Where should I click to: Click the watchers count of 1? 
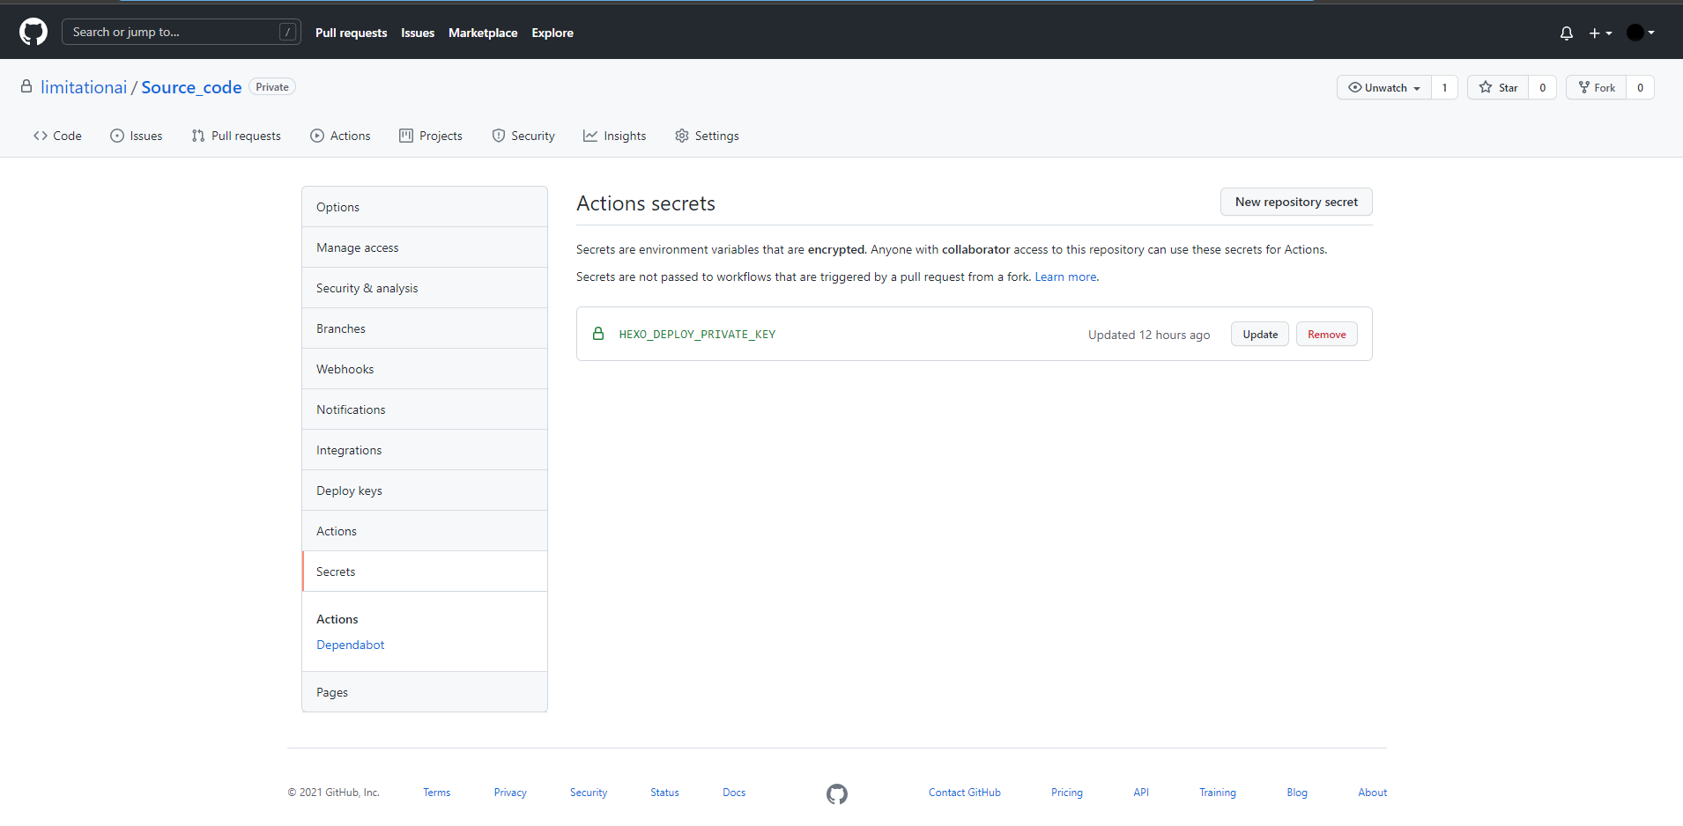(x=1444, y=87)
